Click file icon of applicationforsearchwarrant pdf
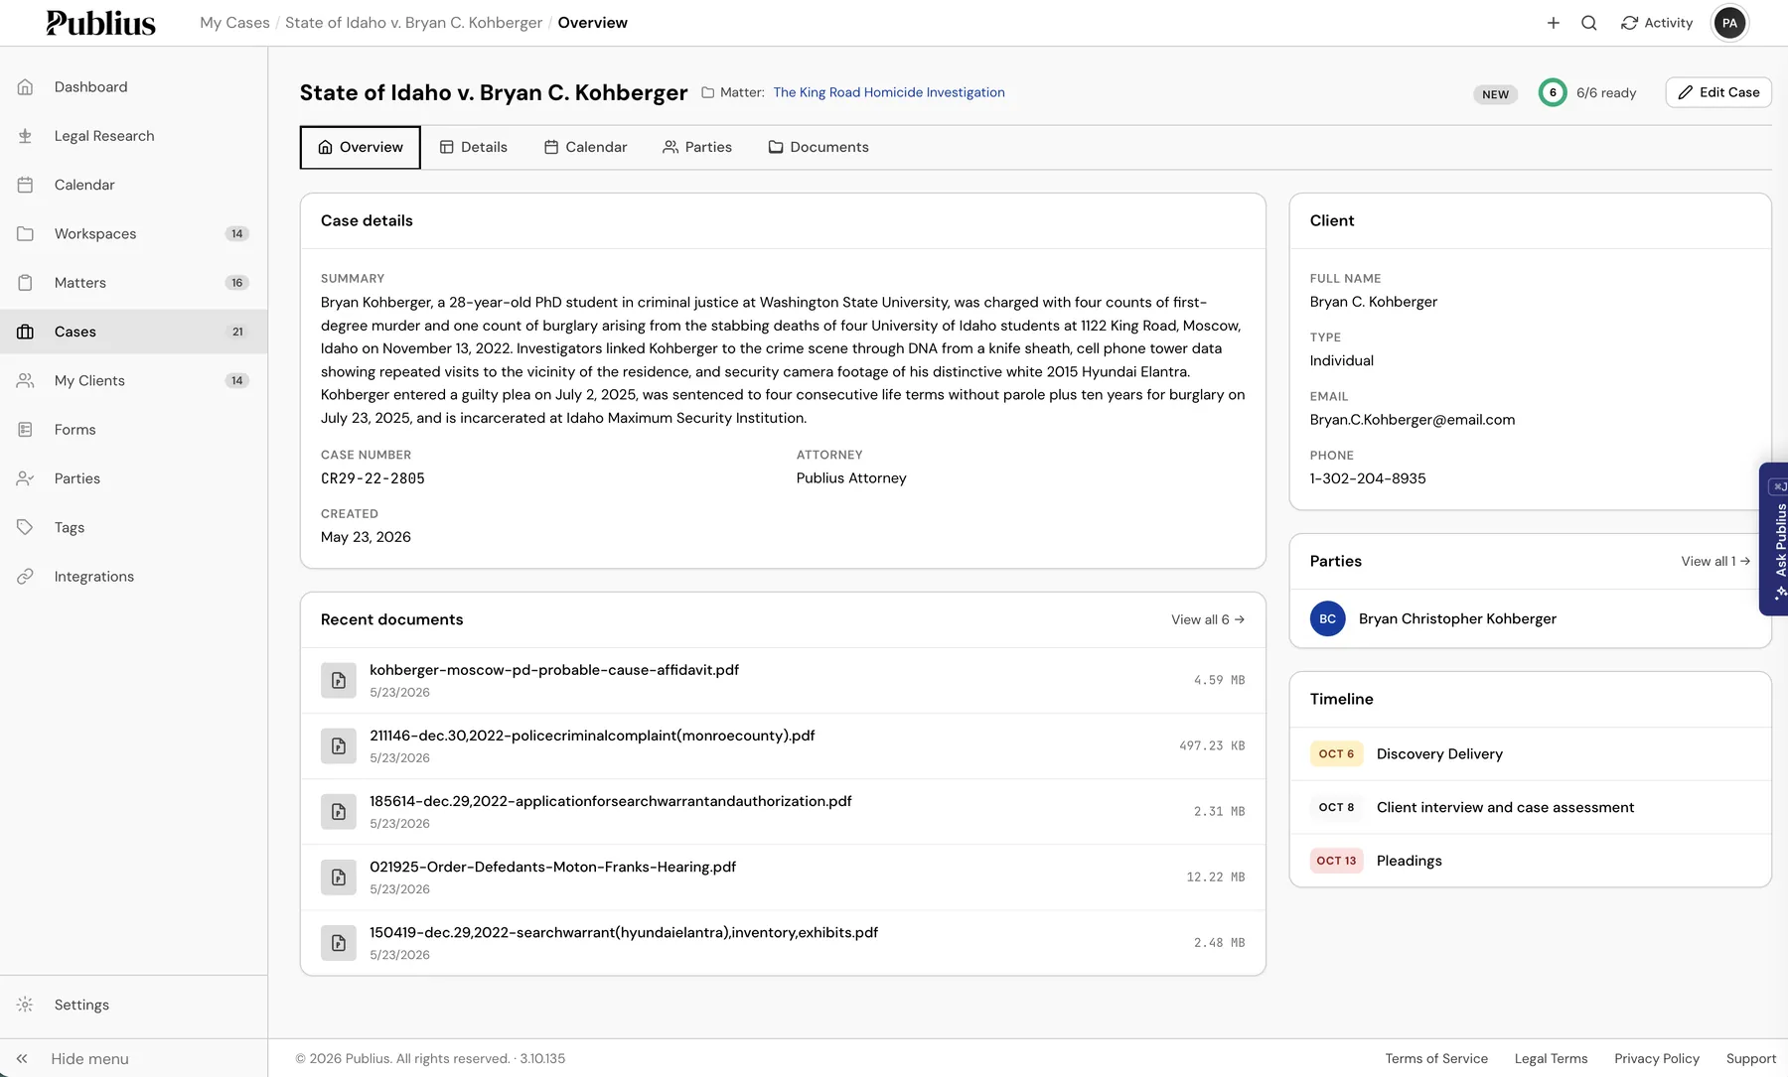This screenshot has height=1077, width=1788. pyautogui.click(x=339, y=812)
